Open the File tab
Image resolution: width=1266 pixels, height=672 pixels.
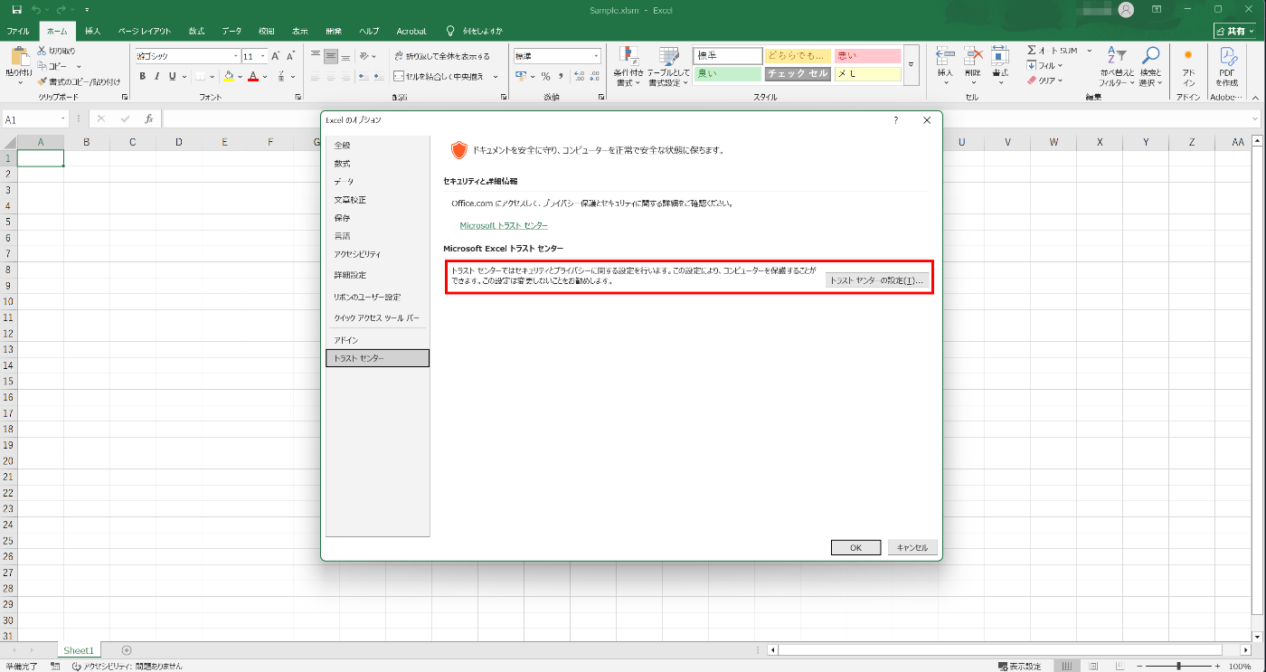click(18, 31)
